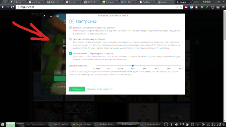
Task: Enable fullscreen game launch checkbox
Action: coord(70,27)
